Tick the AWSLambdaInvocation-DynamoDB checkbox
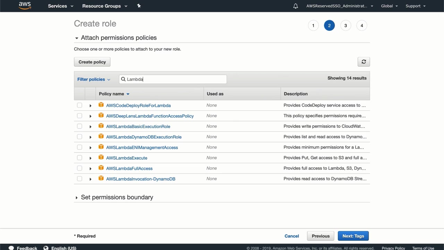This screenshot has width=444, height=250. pos(79,179)
